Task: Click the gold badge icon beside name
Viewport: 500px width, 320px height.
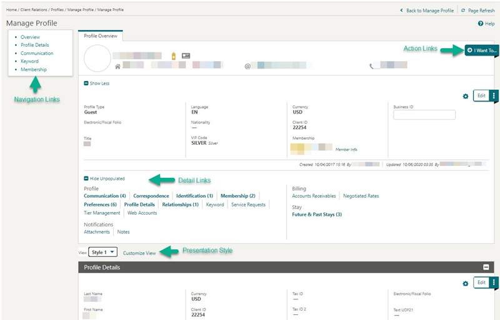Action: [174, 56]
